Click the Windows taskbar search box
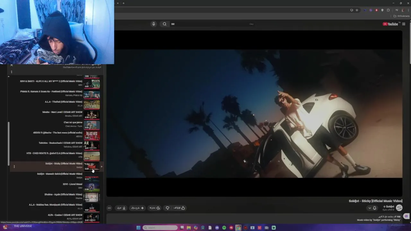411x231 pixels. 160,228
